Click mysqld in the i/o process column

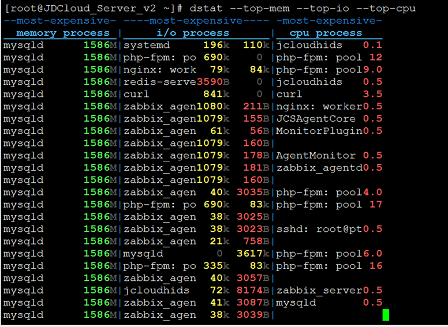(x=143, y=254)
